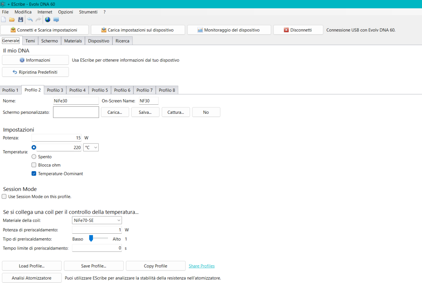Screen dimensions: 422x291
Task: Click the On-Screen Name field NF30
Action: point(148,101)
